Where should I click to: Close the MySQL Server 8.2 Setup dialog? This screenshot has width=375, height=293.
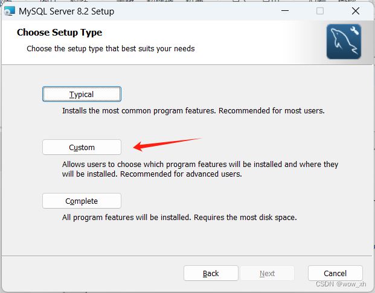click(x=356, y=11)
